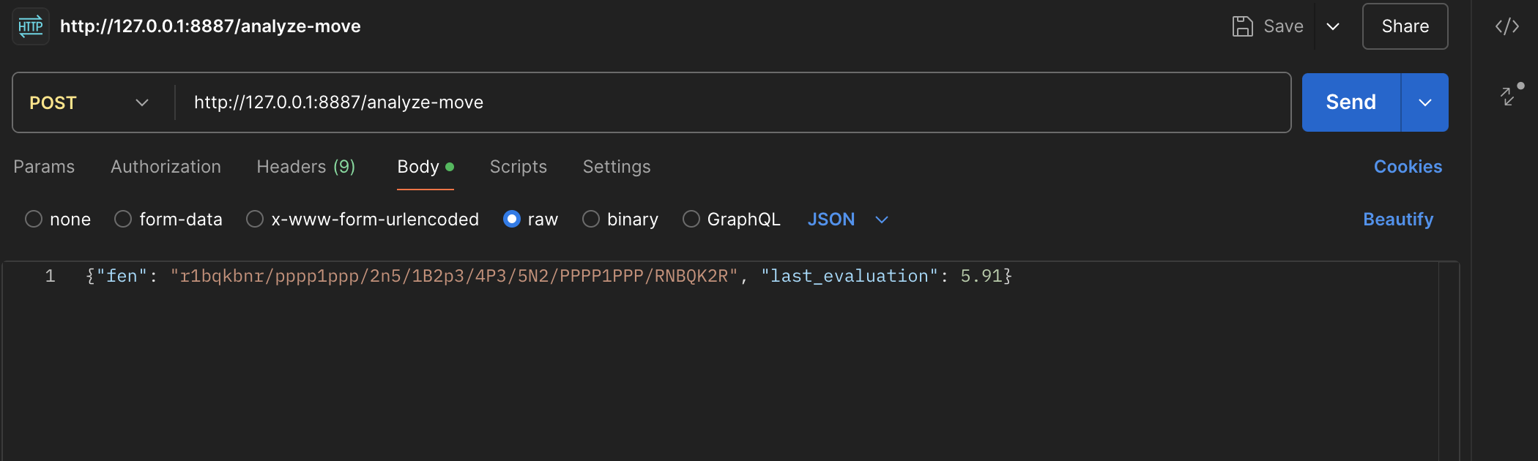
Task: Click the blue Send button
Action: click(x=1351, y=102)
